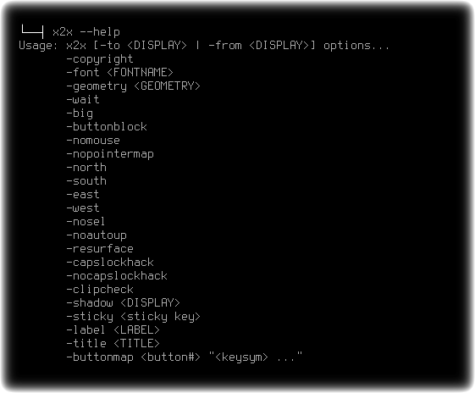Click the -north option

86,167
